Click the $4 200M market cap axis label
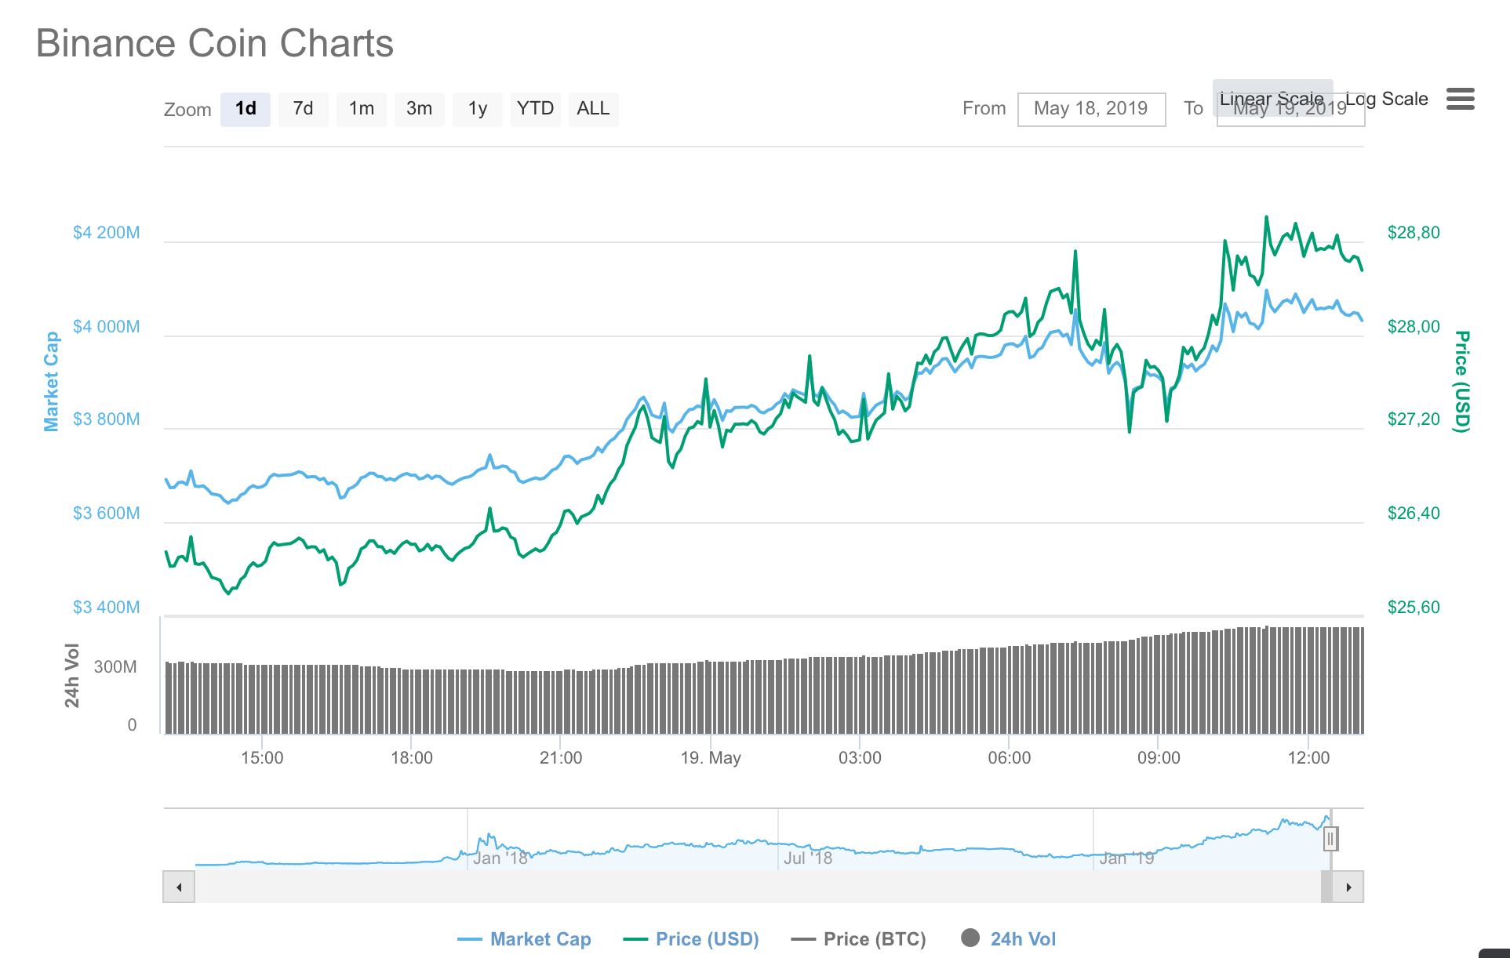Screen dimensions: 1510x958 pyautogui.click(x=107, y=233)
